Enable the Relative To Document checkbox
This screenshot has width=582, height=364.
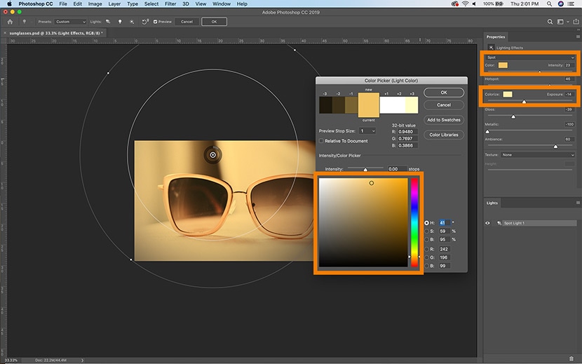pos(322,141)
